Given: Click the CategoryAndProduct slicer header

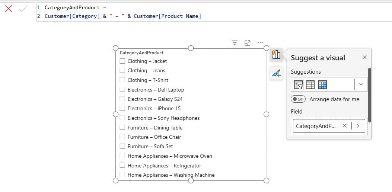Looking at the screenshot, I should [141, 53].
